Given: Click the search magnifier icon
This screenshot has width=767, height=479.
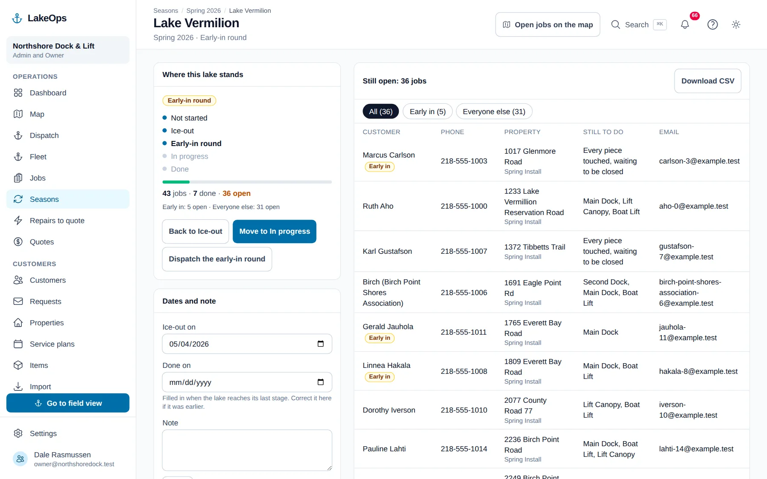Looking at the screenshot, I should point(615,25).
